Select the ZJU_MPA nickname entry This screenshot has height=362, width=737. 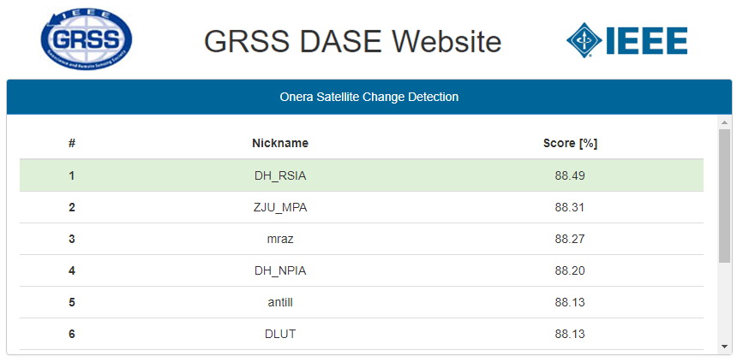[280, 207]
